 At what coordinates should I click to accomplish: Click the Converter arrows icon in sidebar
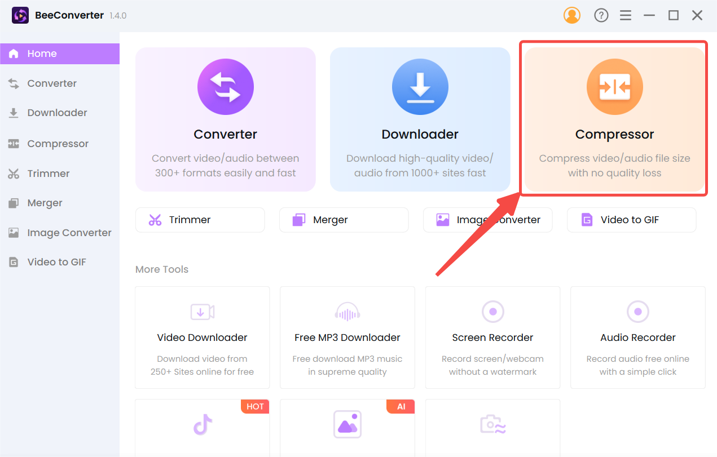[14, 83]
